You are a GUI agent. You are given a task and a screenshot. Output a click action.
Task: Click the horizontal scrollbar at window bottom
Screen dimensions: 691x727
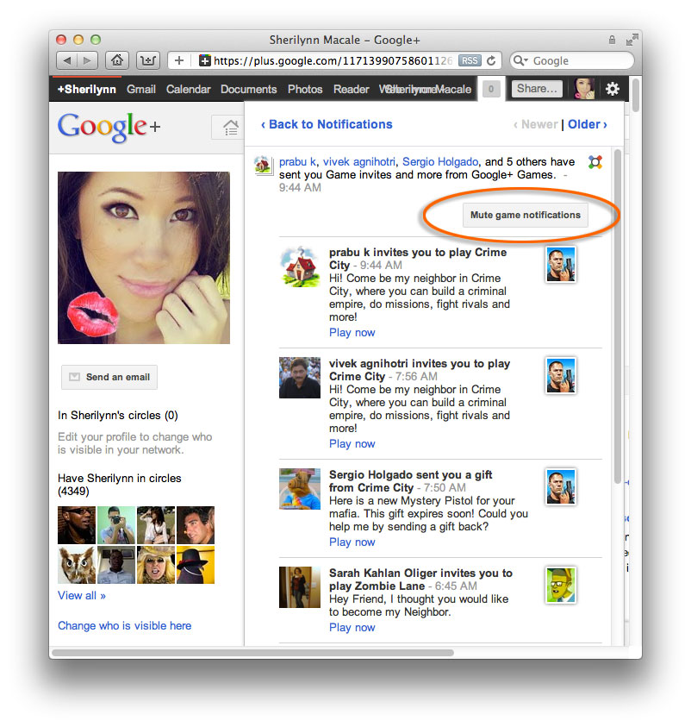pyautogui.click(x=252, y=652)
